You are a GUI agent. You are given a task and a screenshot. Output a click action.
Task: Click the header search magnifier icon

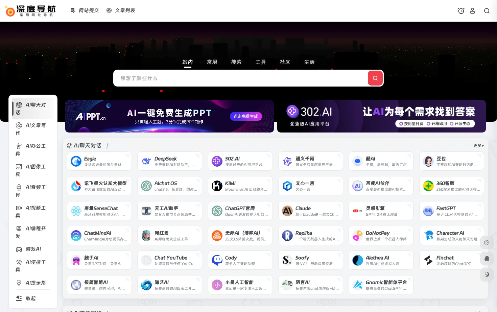[487, 11]
